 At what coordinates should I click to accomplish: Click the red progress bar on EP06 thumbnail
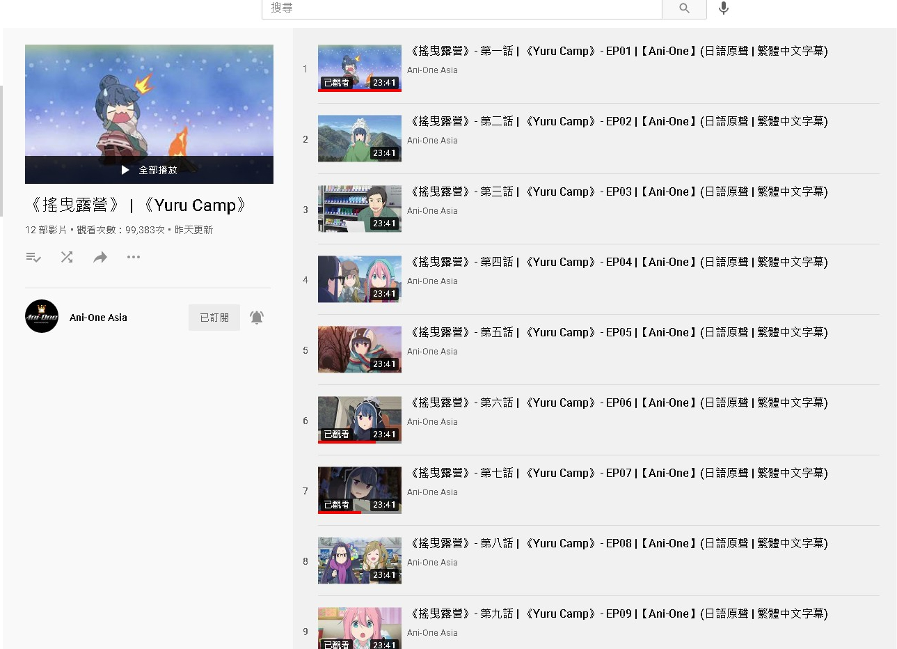pos(347,441)
